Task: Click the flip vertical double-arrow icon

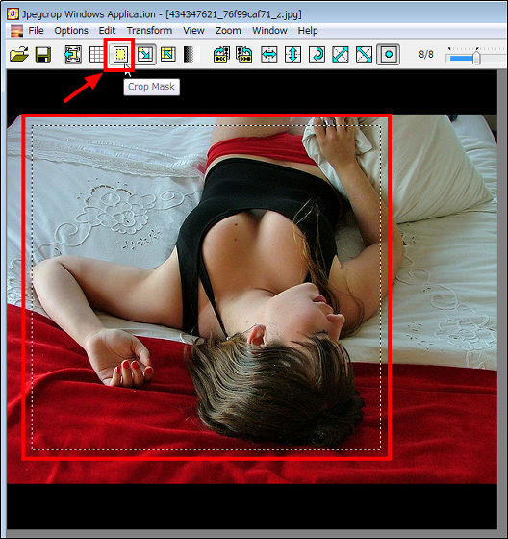Action: tap(292, 54)
